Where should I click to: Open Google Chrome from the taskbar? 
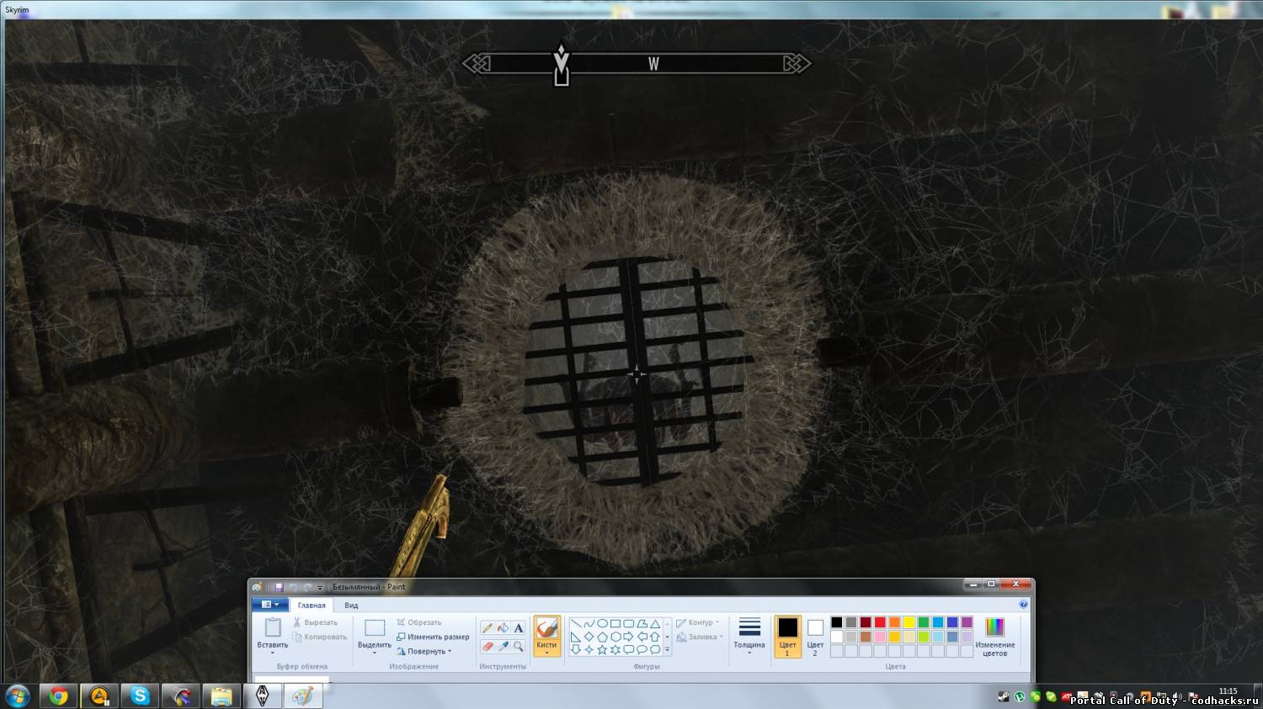click(58, 696)
